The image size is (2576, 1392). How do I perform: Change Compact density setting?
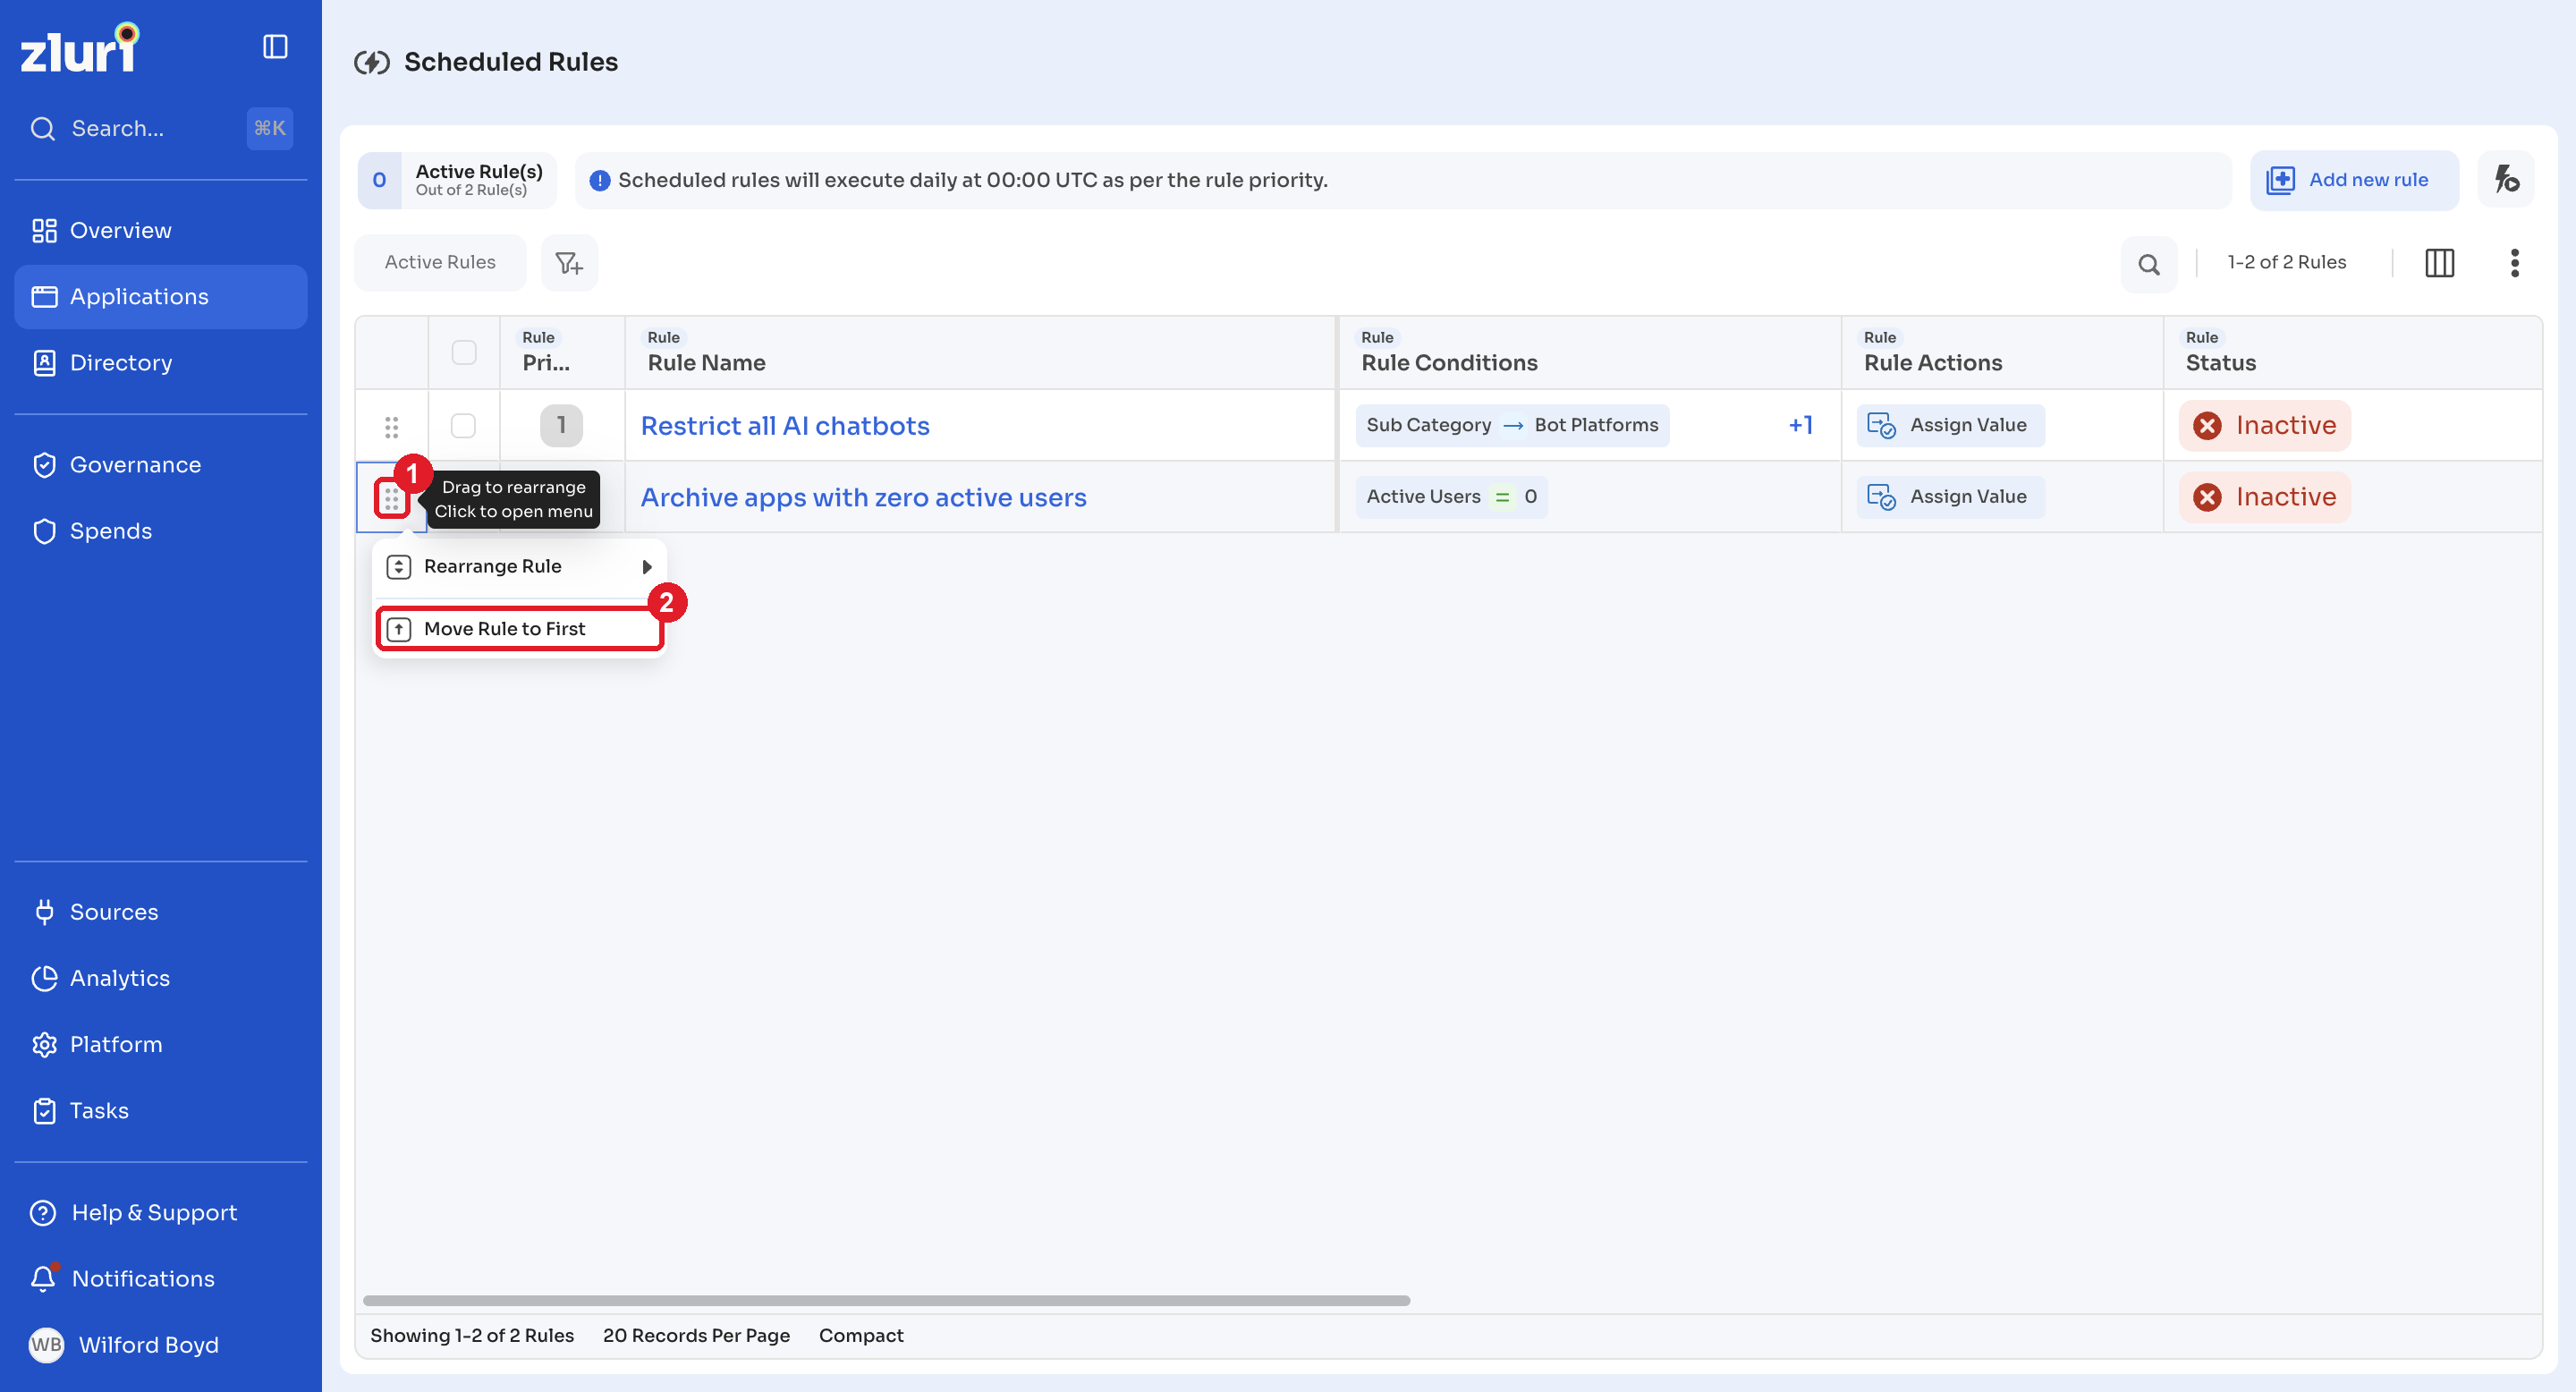[861, 1336]
